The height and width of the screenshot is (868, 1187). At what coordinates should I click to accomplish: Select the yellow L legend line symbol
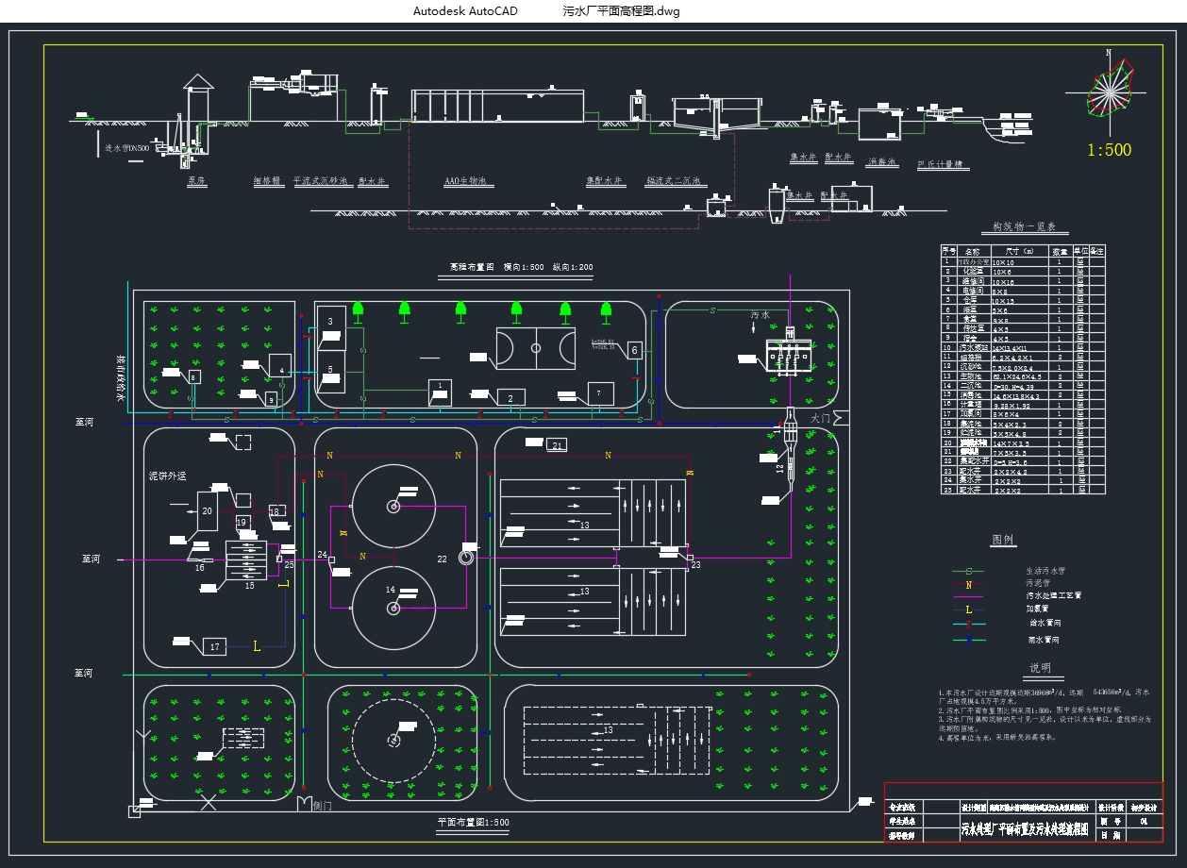(x=968, y=609)
